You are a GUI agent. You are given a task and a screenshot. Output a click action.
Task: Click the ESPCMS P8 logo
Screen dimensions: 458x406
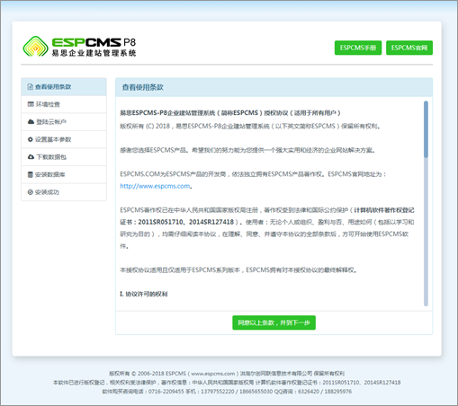[x=79, y=47]
